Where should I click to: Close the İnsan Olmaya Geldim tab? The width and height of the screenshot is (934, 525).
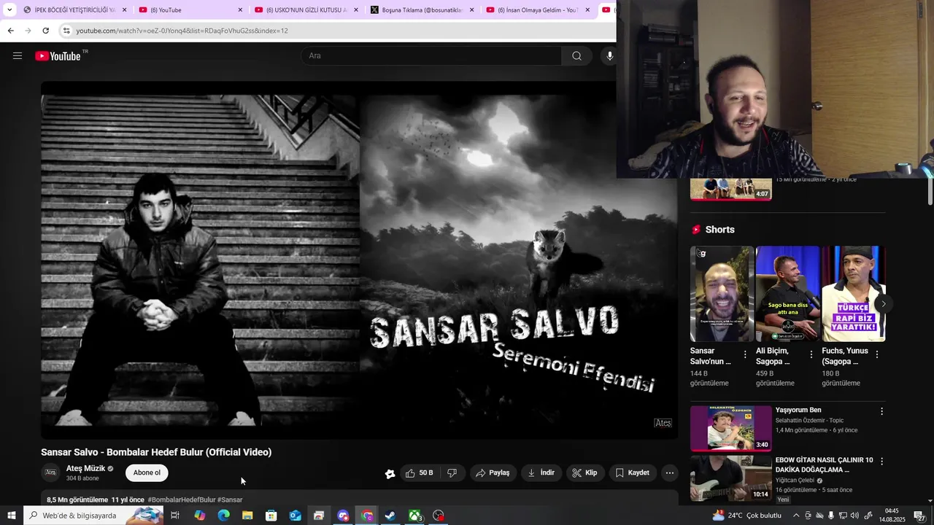[588, 9]
